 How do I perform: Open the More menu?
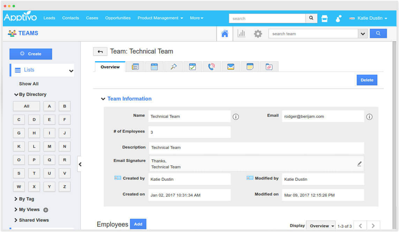click(196, 18)
